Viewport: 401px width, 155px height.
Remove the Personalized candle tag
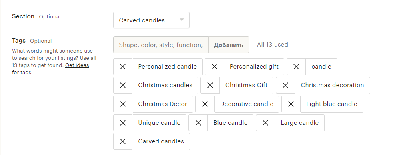point(123,67)
